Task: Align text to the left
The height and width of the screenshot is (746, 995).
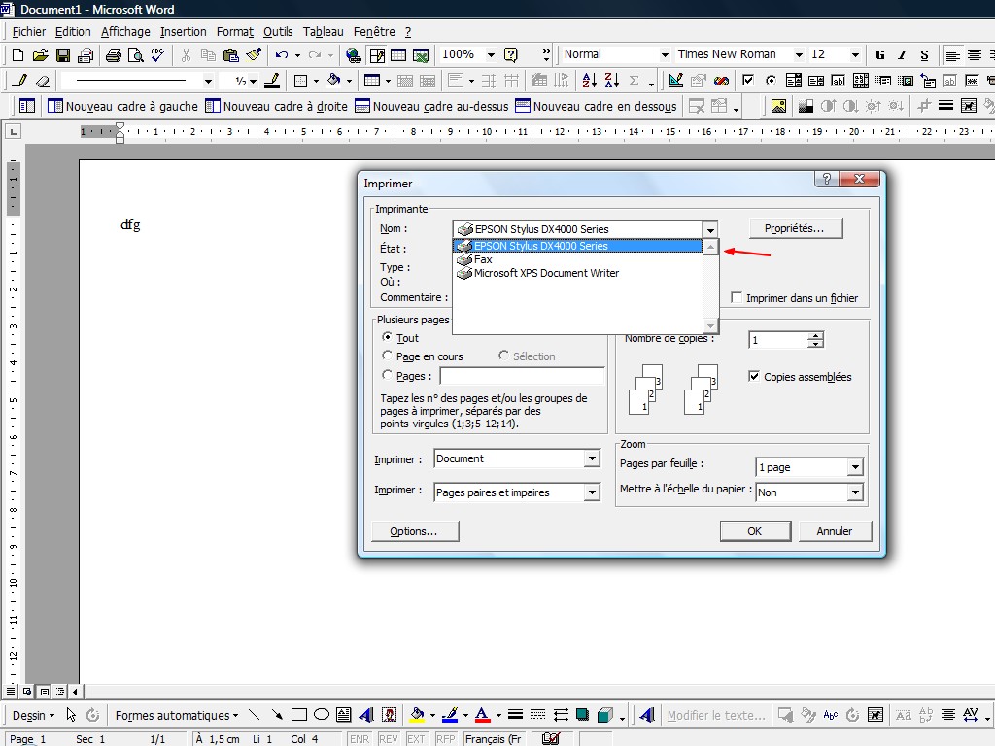Action: [952, 55]
